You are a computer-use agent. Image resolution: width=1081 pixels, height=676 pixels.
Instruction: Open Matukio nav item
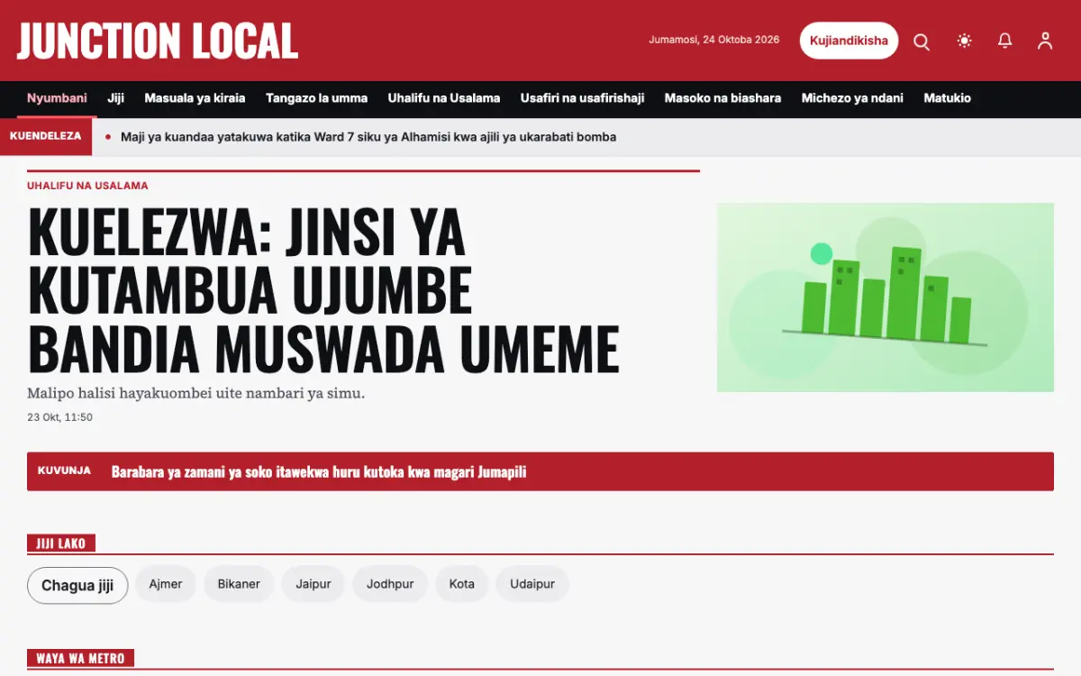click(947, 98)
